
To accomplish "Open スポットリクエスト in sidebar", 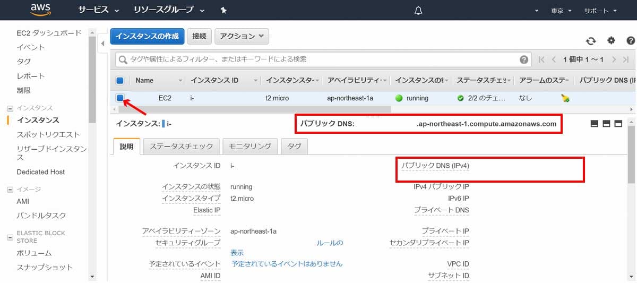I will tap(48, 134).
